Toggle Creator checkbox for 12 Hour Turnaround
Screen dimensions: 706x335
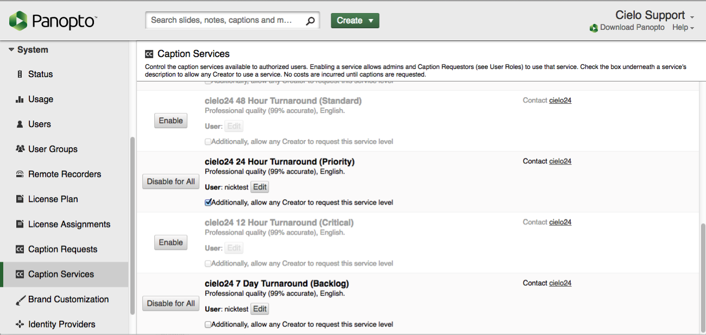tap(208, 263)
